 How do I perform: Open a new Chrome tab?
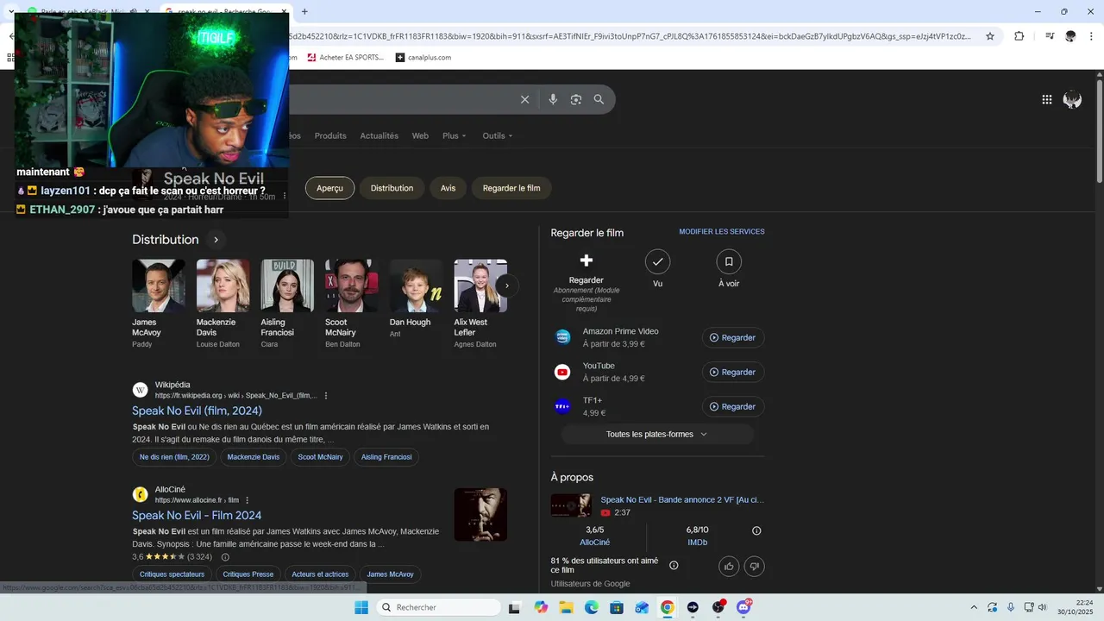(304, 12)
